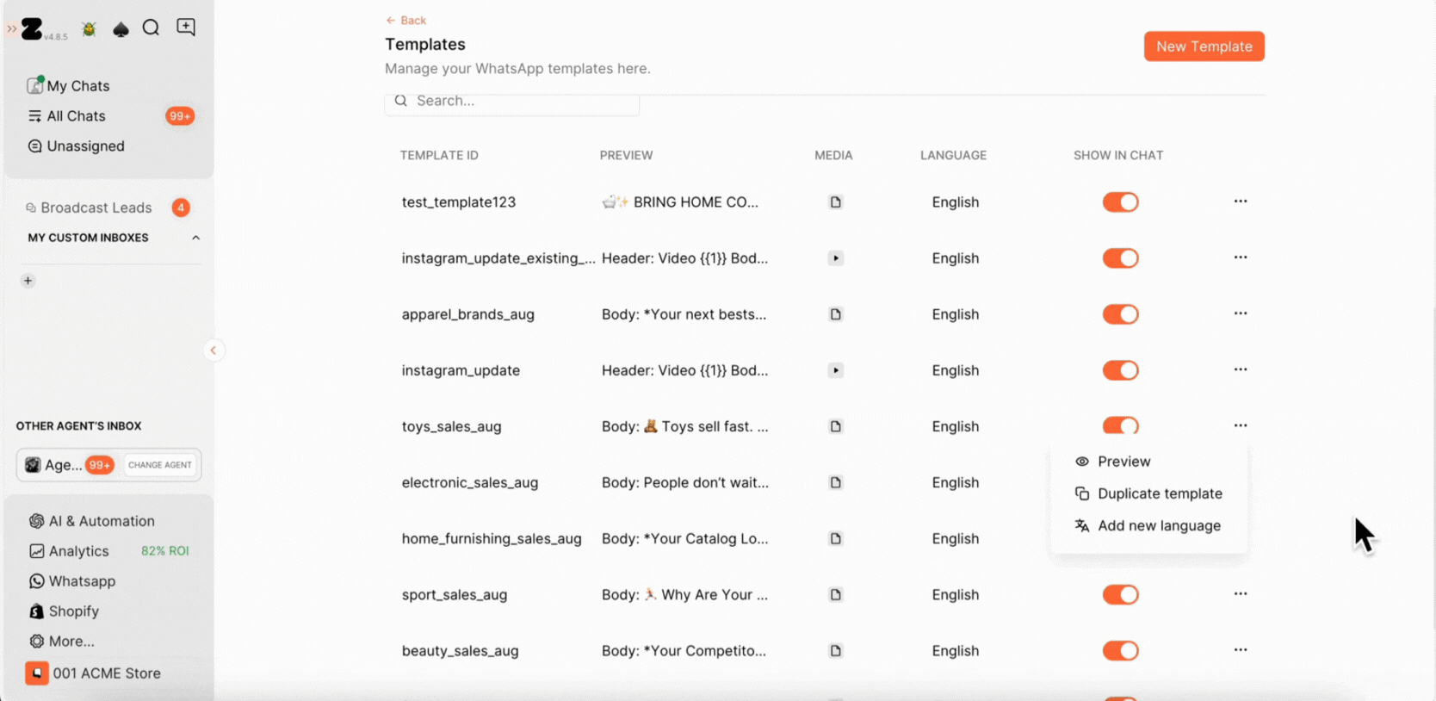Click document media icon for home_furnishing_sales_aug
The image size is (1436, 701).
click(x=835, y=538)
